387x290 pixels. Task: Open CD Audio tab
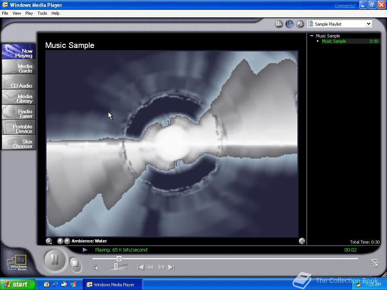19,82
